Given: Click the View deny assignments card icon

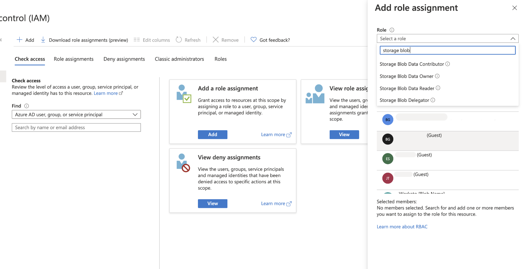Looking at the screenshot, I should click(x=183, y=163).
